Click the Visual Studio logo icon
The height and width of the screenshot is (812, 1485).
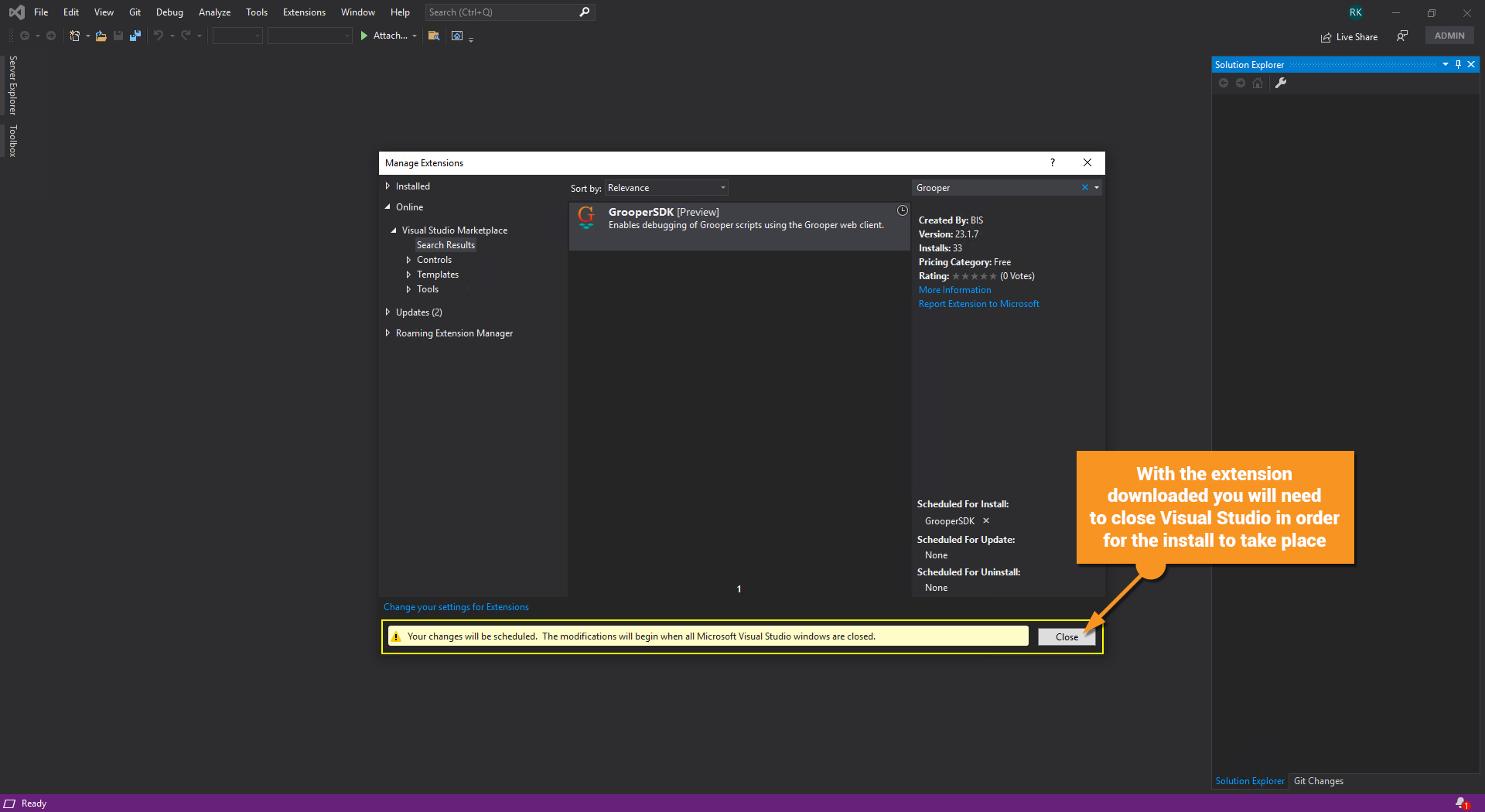[x=16, y=12]
